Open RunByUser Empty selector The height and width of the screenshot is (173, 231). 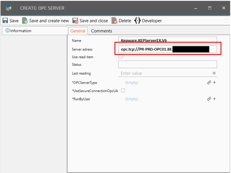click(x=132, y=99)
